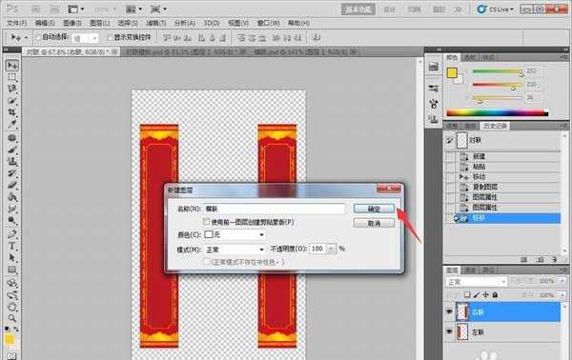
Task: Select the Rectangle shape tool
Action: point(12,270)
